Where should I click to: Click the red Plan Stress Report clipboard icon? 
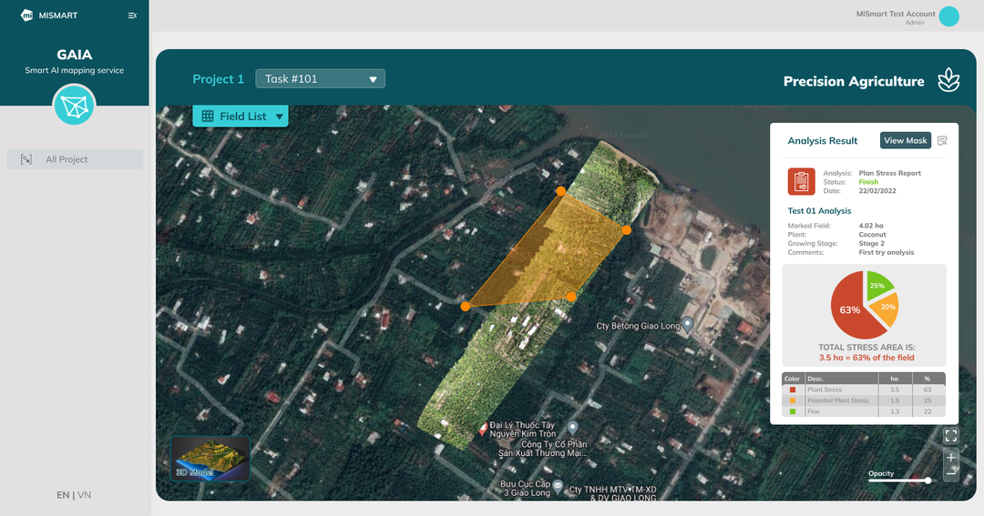802,181
